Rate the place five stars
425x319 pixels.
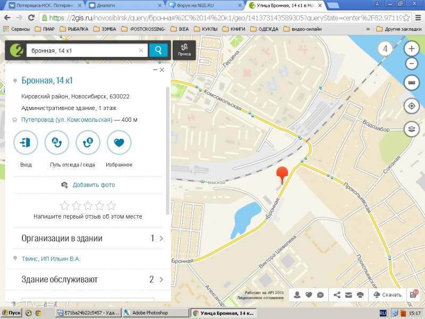(x=112, y=206)
